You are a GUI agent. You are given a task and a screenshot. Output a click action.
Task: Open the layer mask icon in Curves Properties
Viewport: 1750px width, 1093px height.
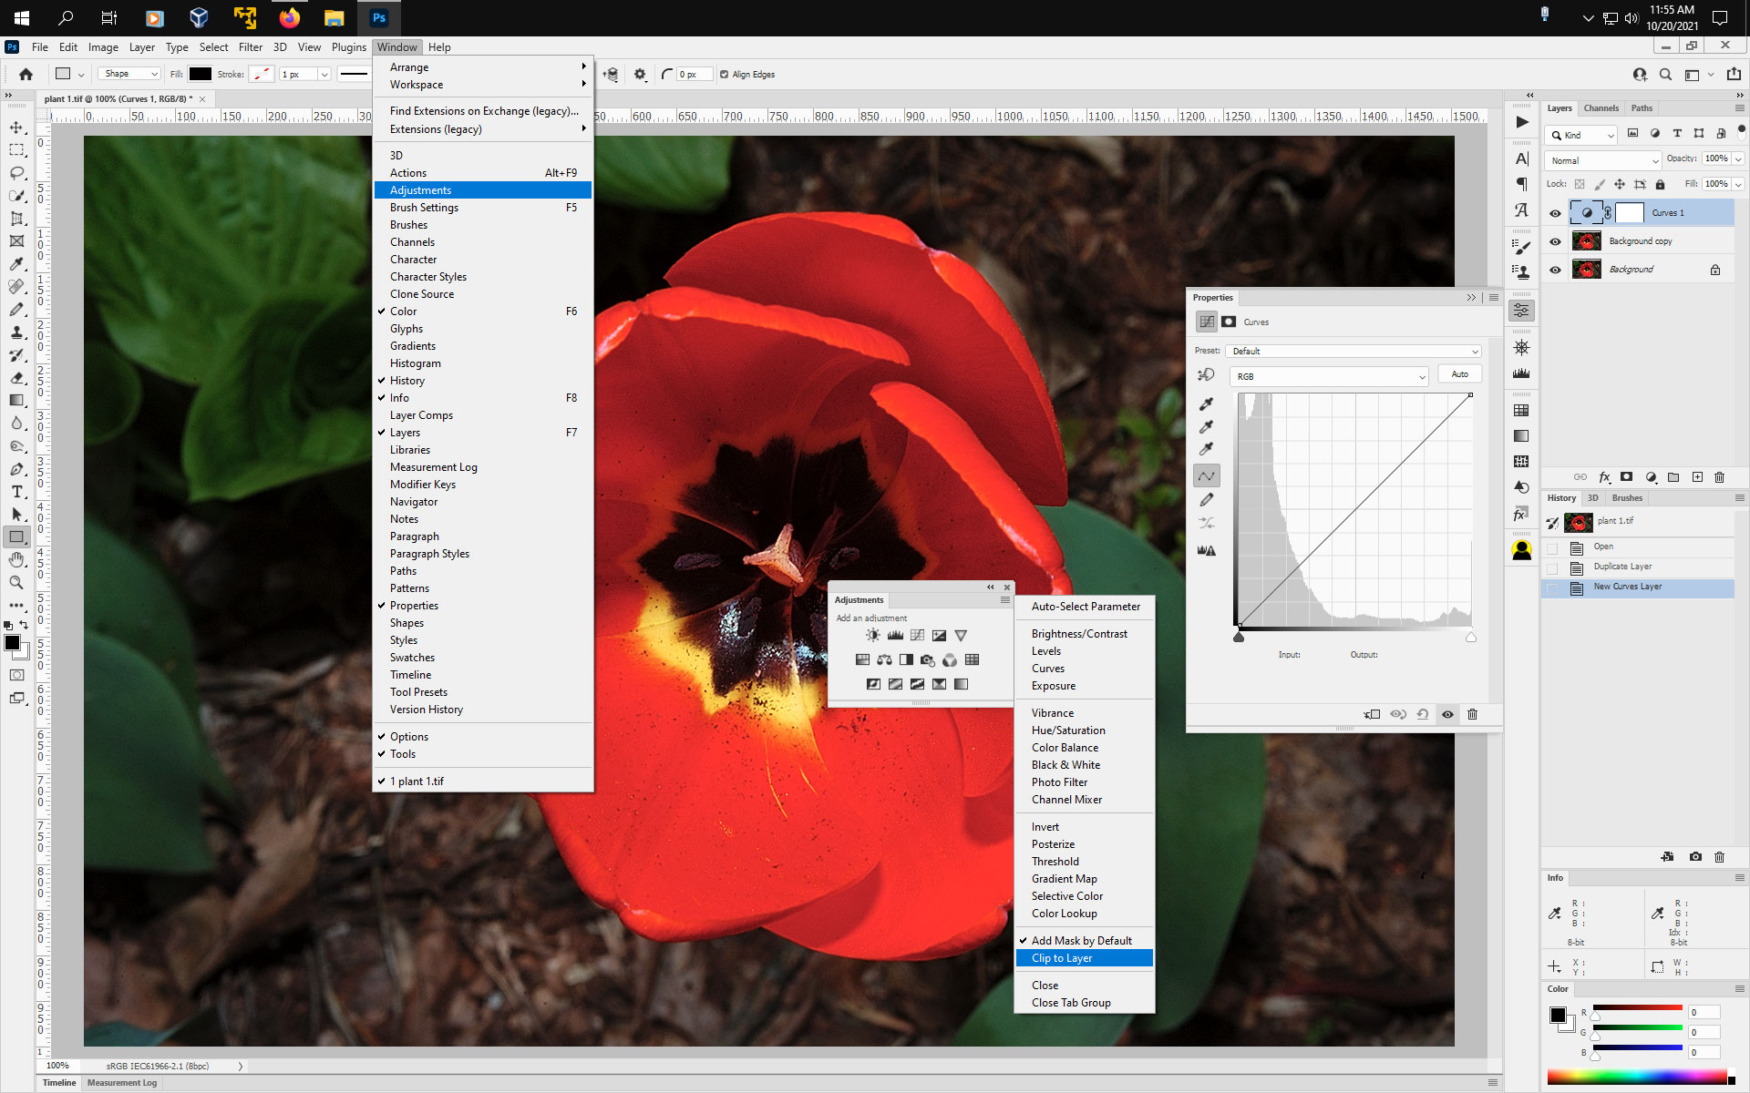[1230, 322]
